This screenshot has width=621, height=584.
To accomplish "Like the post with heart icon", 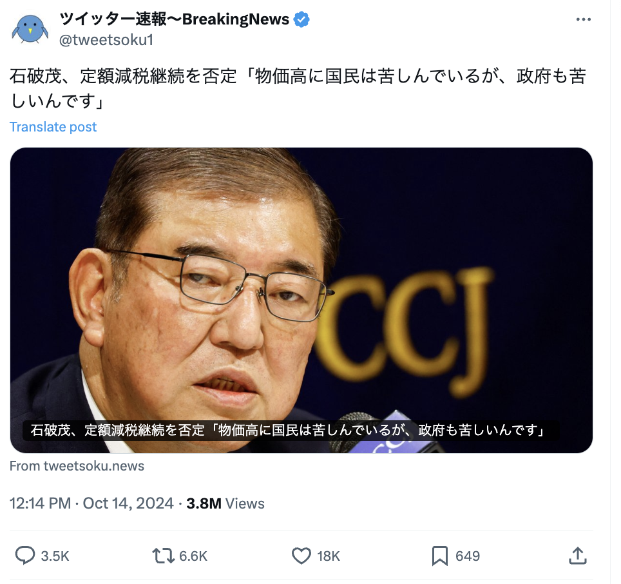I will click(x=301, y=556).
